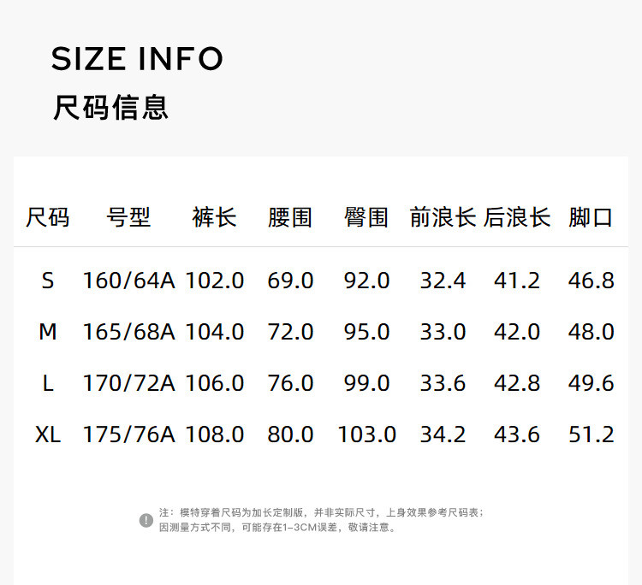Click the 裤长 column header
The width and height of the screenshot is (642, 585).
point(214,217)
